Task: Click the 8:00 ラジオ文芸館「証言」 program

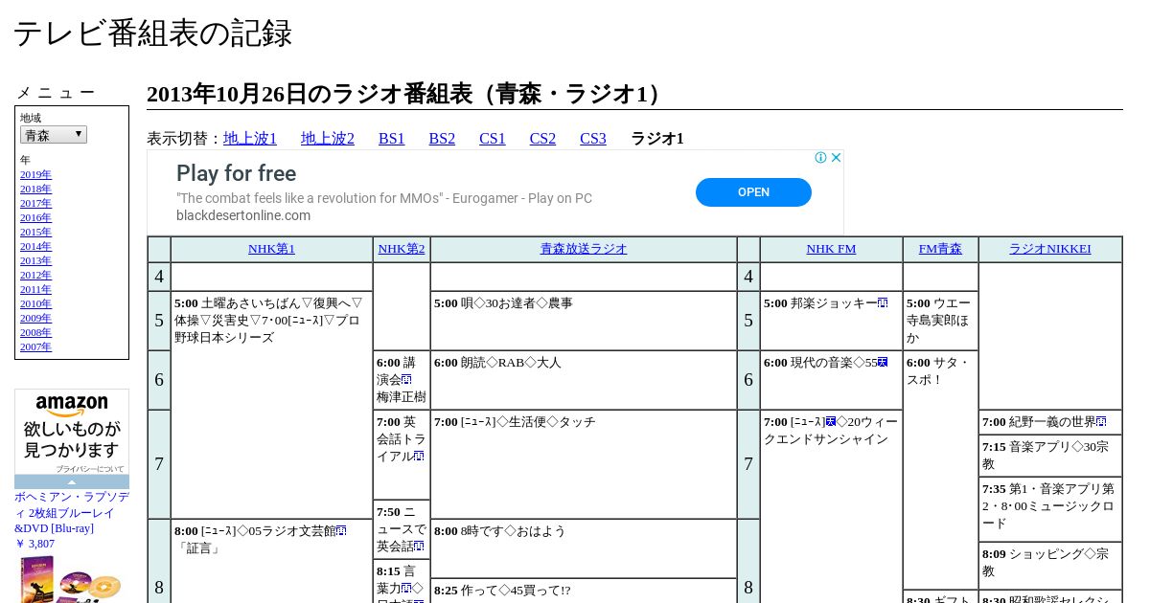Action: pos(271,561)
